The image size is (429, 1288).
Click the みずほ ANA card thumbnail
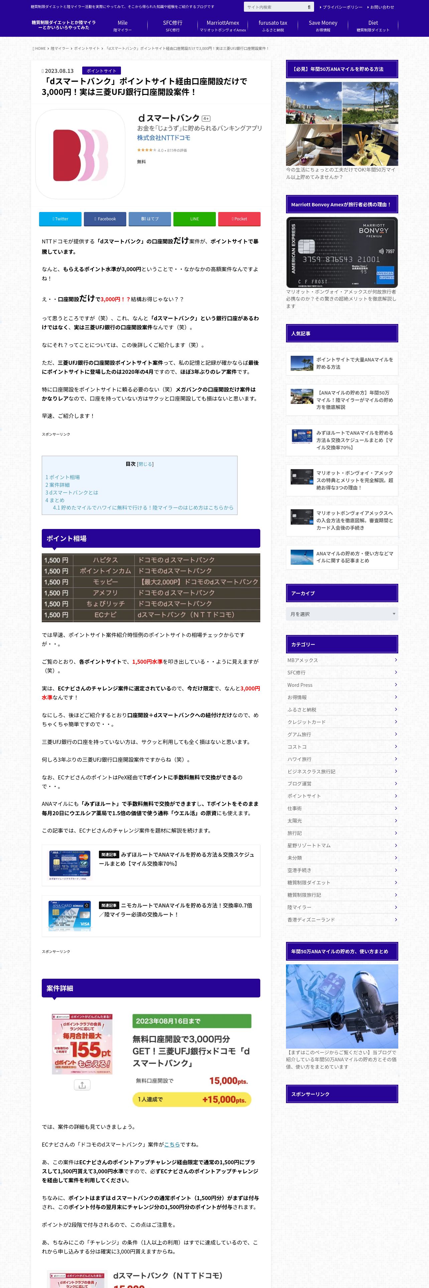click(x=70, y=865)
